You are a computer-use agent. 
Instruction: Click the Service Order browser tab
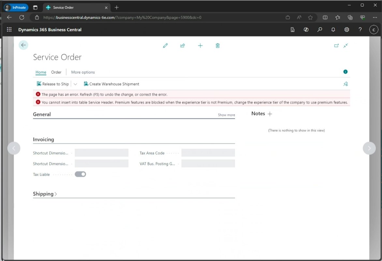pos(77,7)
